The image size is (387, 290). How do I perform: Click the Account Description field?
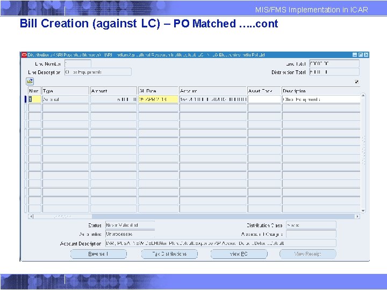point(221,243)
